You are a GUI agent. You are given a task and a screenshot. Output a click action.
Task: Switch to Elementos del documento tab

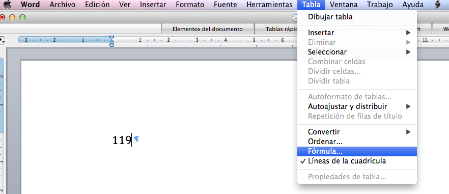(x=208, y=29)
